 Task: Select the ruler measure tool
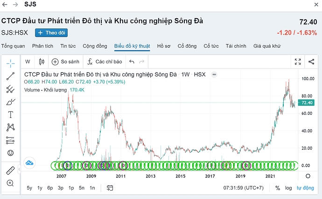[x=10, y=171]
